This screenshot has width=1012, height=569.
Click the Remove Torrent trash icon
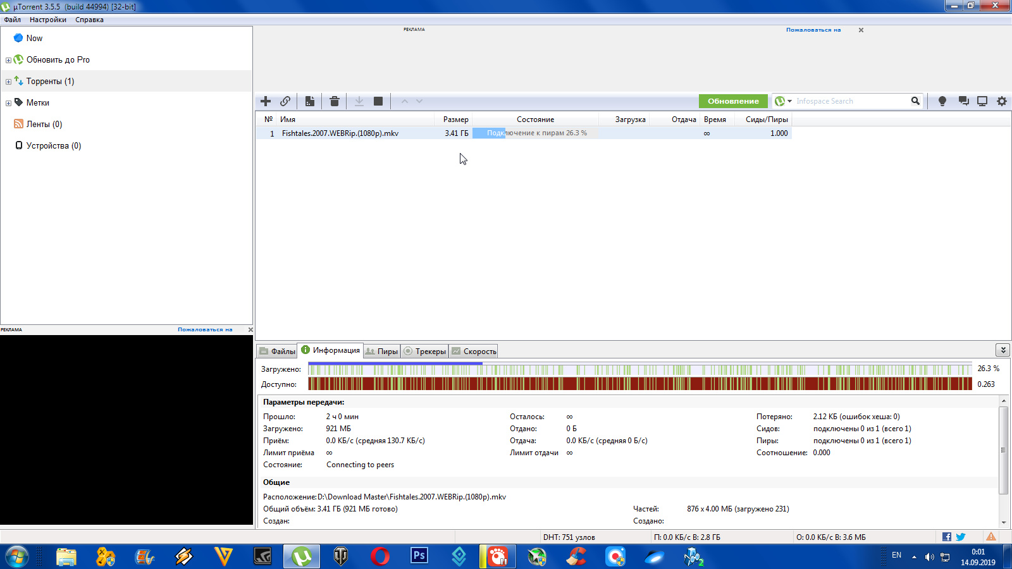click(x=335, y=101)
